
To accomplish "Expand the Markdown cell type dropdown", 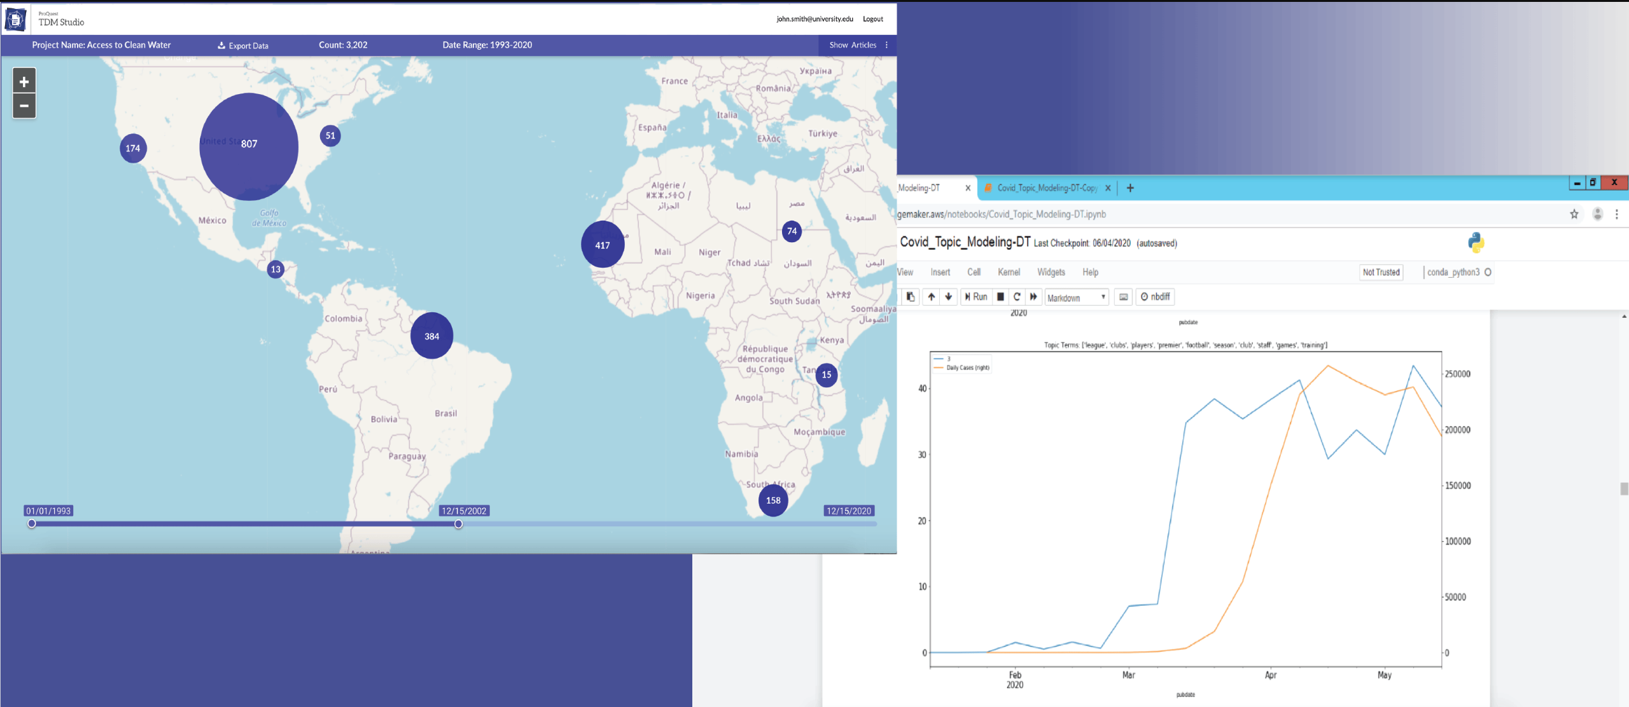I will 1076,298.
